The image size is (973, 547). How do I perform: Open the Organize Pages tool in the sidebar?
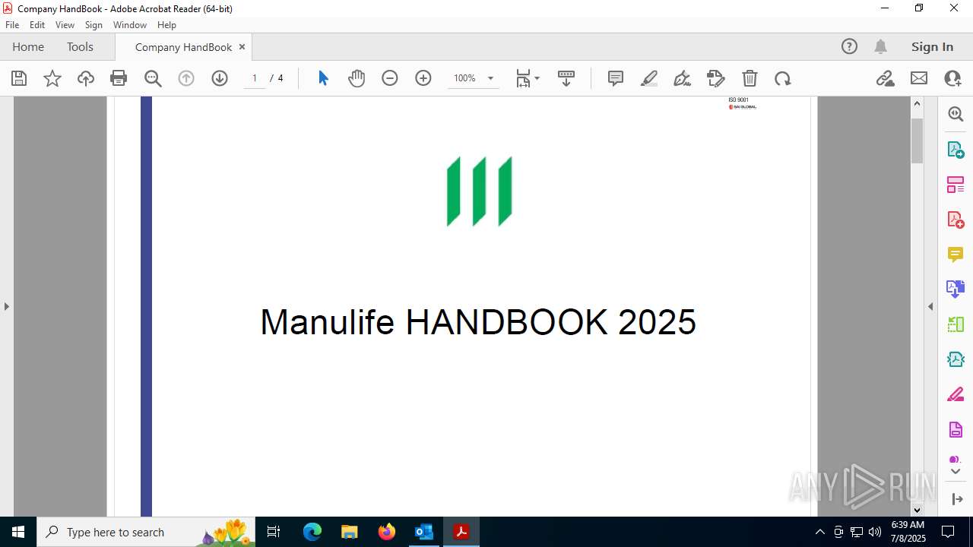(956, 185)
